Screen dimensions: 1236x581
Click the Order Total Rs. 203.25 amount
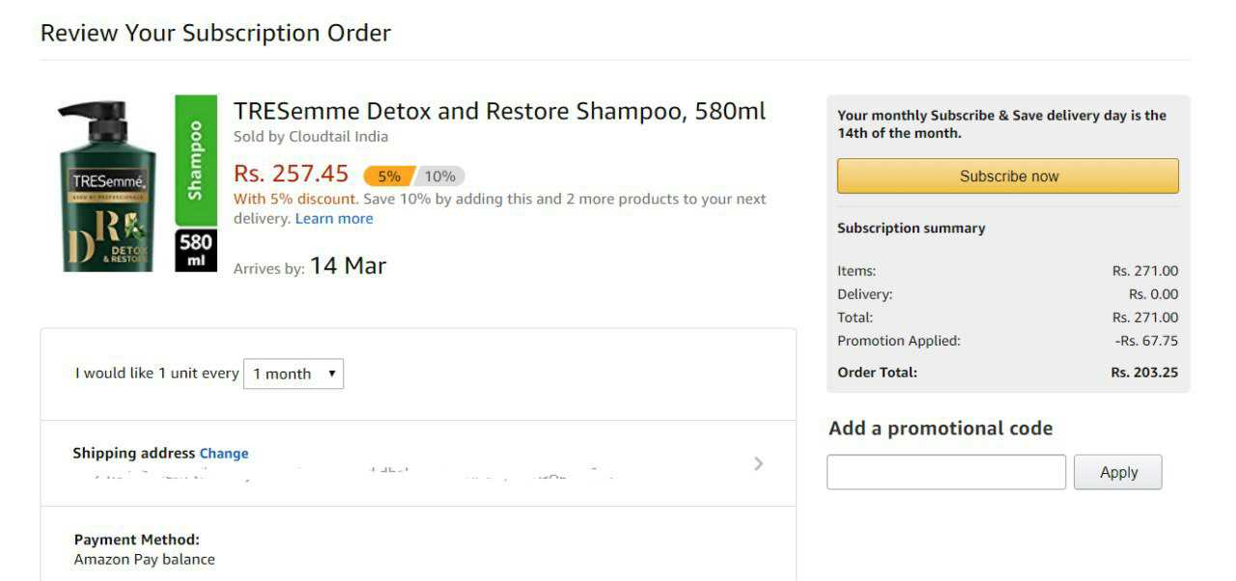click(x=1144, y=373)
